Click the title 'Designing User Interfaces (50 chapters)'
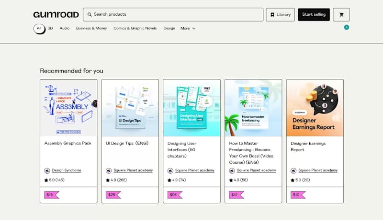Screen dimensions: 383x220 (182, 150)
